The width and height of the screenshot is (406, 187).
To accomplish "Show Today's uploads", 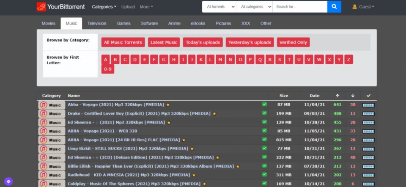I will point(203,42).
